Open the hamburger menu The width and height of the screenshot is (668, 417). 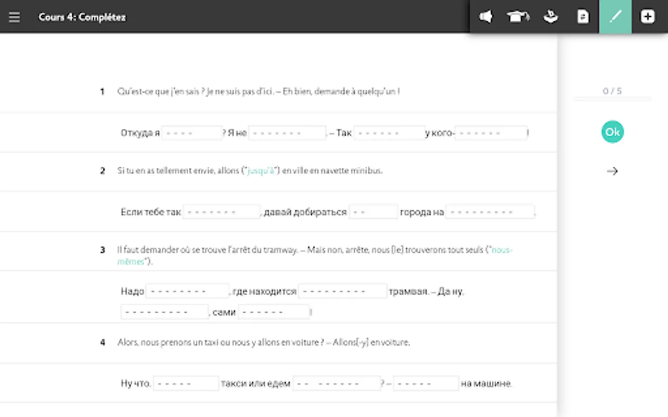click(14, 17)
